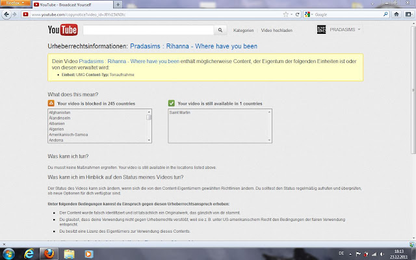
Task: Click the 'Was kann ich tun?' heading
Action: point(68,156)
